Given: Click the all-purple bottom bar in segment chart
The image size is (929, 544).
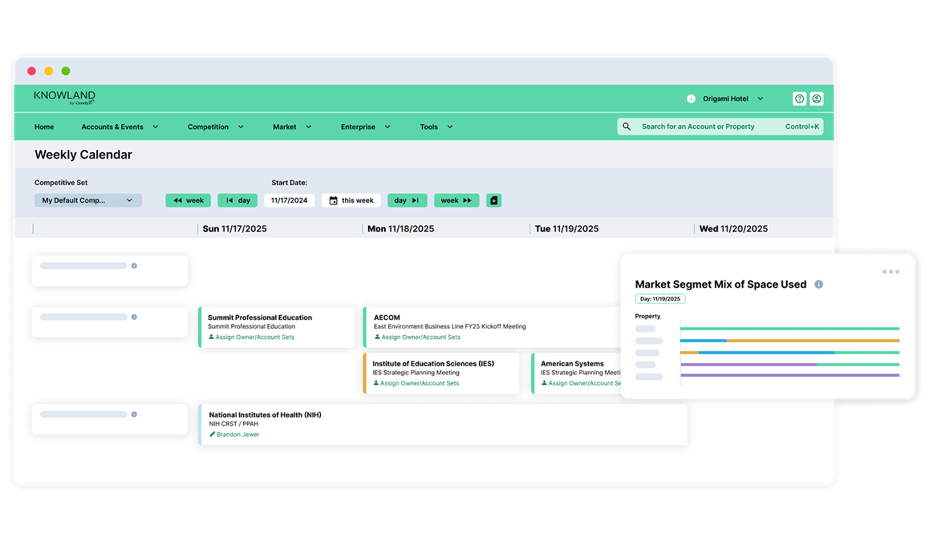Looking at the screenshot, I should click(790, 376).
